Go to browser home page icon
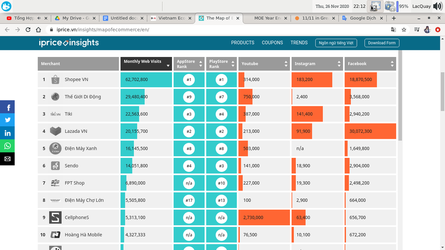 coord(38,30)
